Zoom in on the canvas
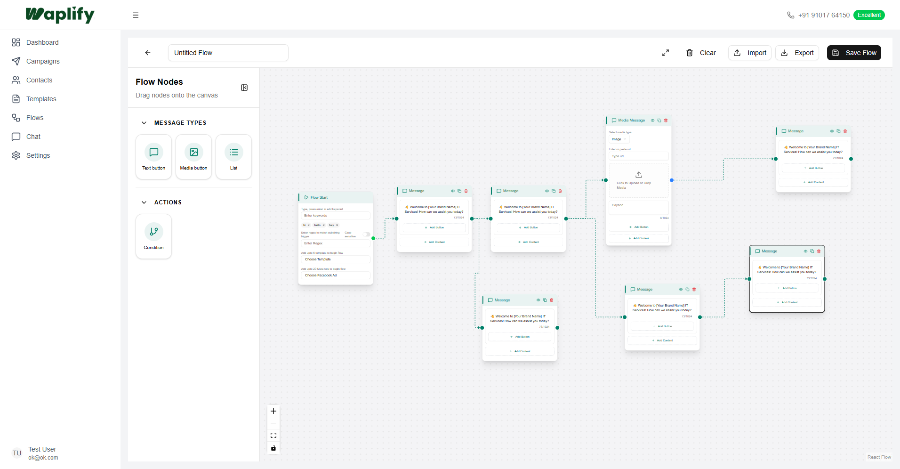The image size is (900, 469). [273, 411]
